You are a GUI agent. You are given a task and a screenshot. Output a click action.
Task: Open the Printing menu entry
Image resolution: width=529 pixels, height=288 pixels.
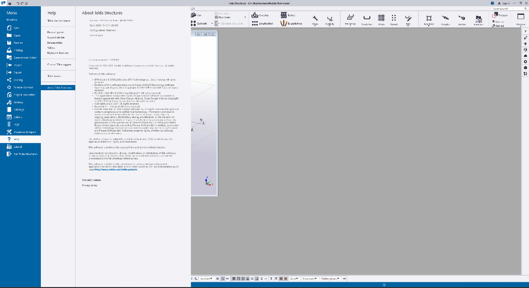click(x=20, y=50)
